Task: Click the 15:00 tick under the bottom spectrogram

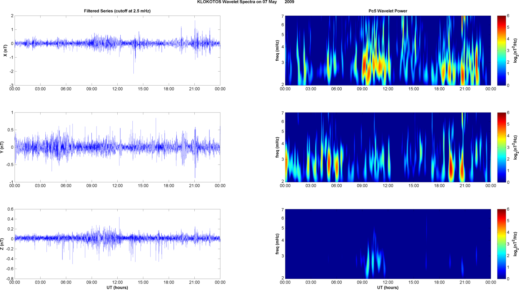Action: [x=414, y=282]
